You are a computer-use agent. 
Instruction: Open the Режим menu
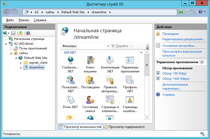(x=24, y=20)
